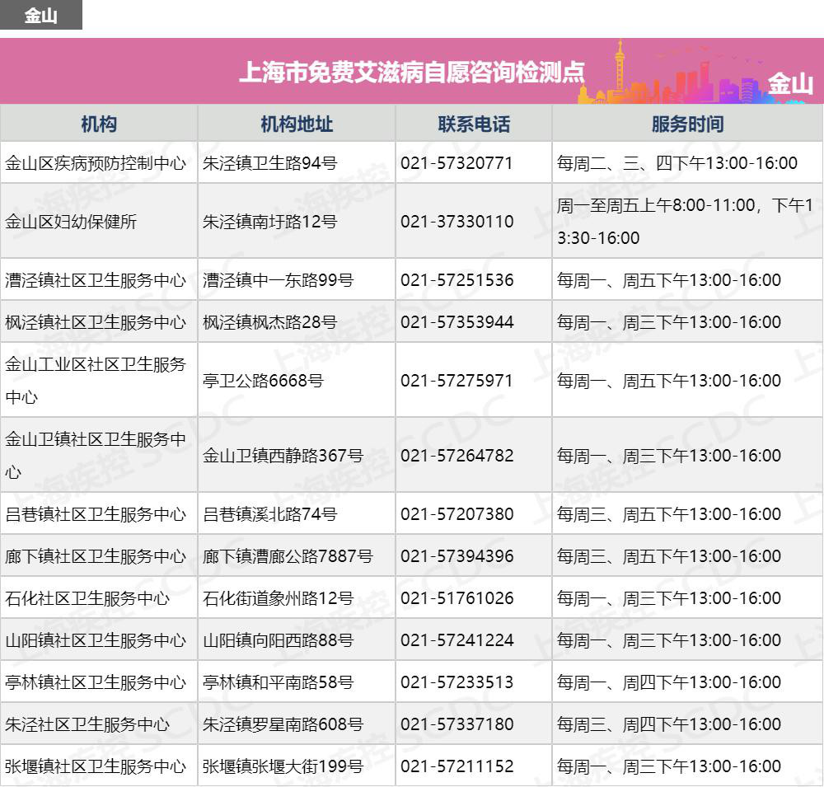This screenshot has width=824, height=787.
Task: Select the 金山卫镇社区卫生服务中心 cell
Action: (x=96, y=456)
